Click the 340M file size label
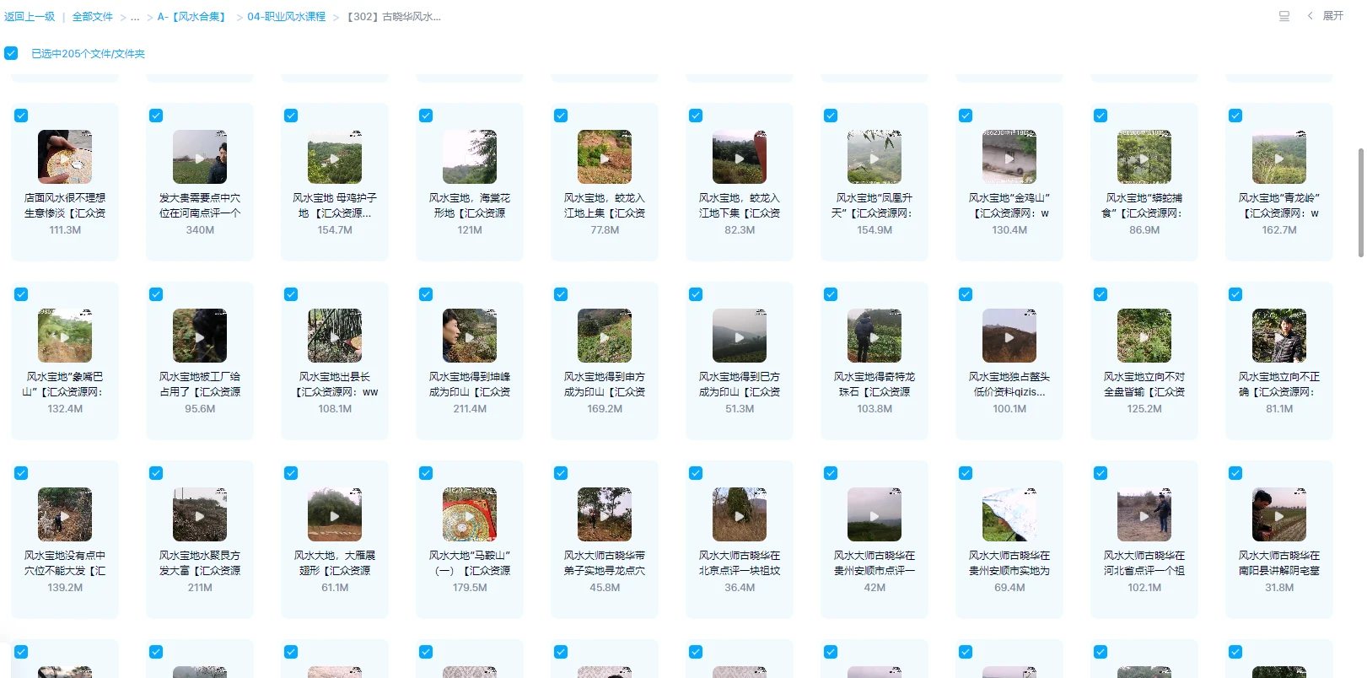Image resolution: width=1367 pixels, height=678 pixels. [200, 230]
